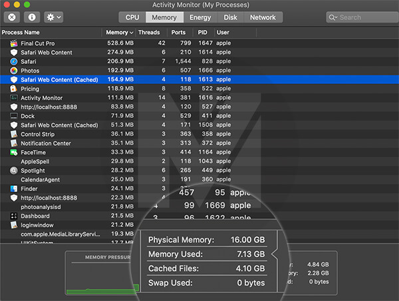Select the loginwindow process name
This screenshot has height=301, width=399.
(x=37, y=225)
